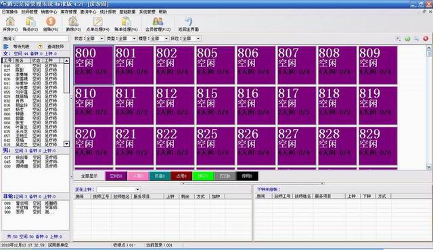433x250 pixels.
Task: Click technician list scroll down arrow
Action: 66,144
